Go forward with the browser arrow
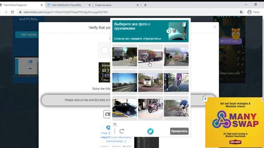Screen dimensions: 264x148 6,12
